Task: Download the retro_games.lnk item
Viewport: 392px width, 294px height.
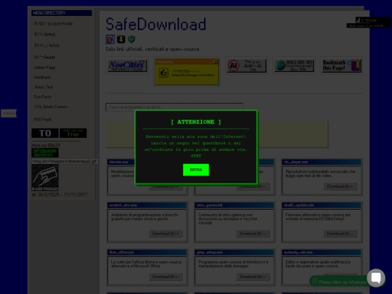Action: point(253,234)
